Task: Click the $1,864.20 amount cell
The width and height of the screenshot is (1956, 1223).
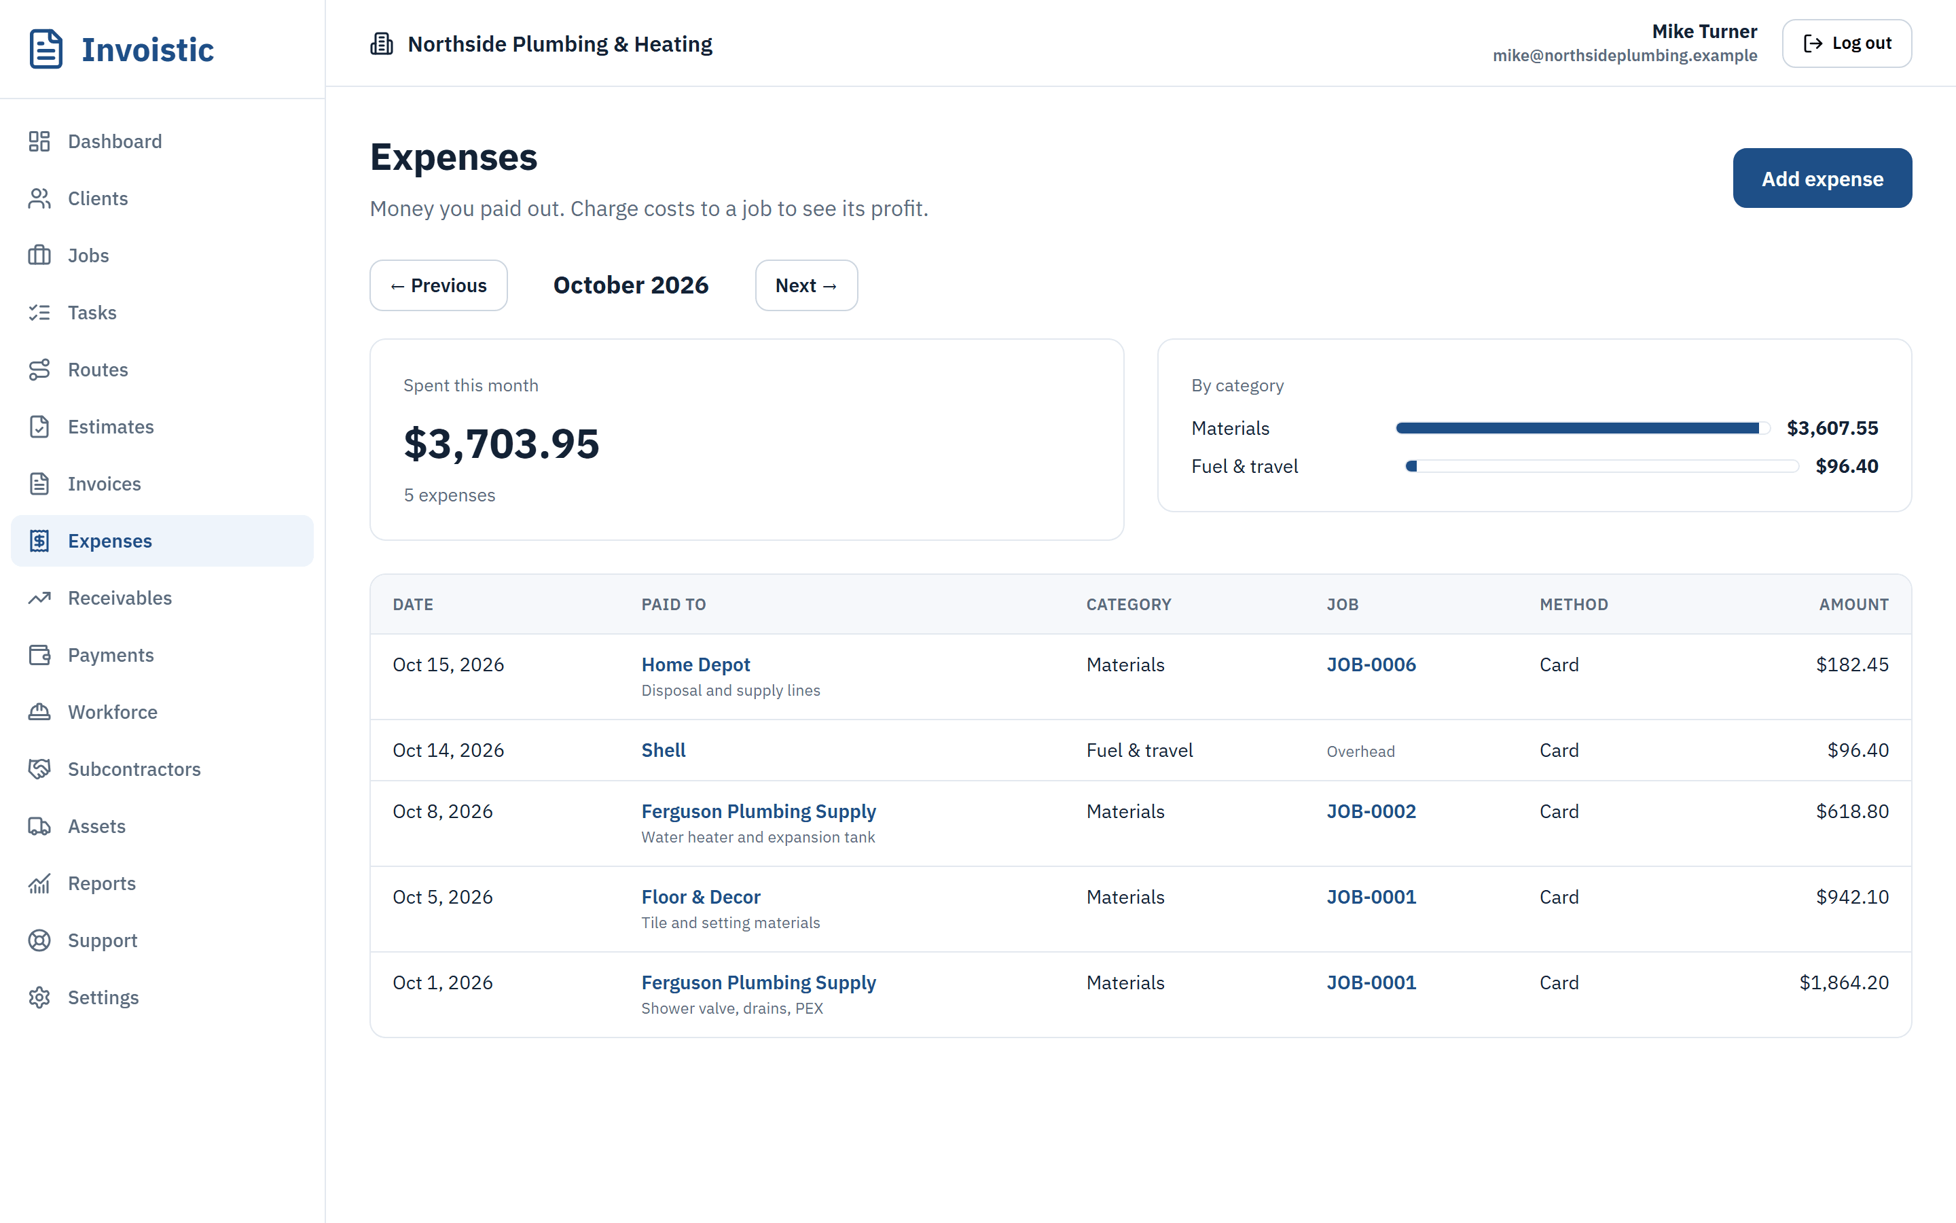Action: pos(1844,982)
